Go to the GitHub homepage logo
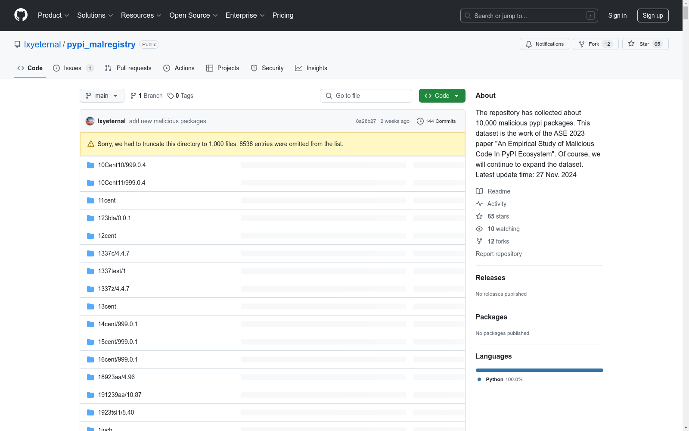Screen dimensions: 689x431 (x=21, y=15)
